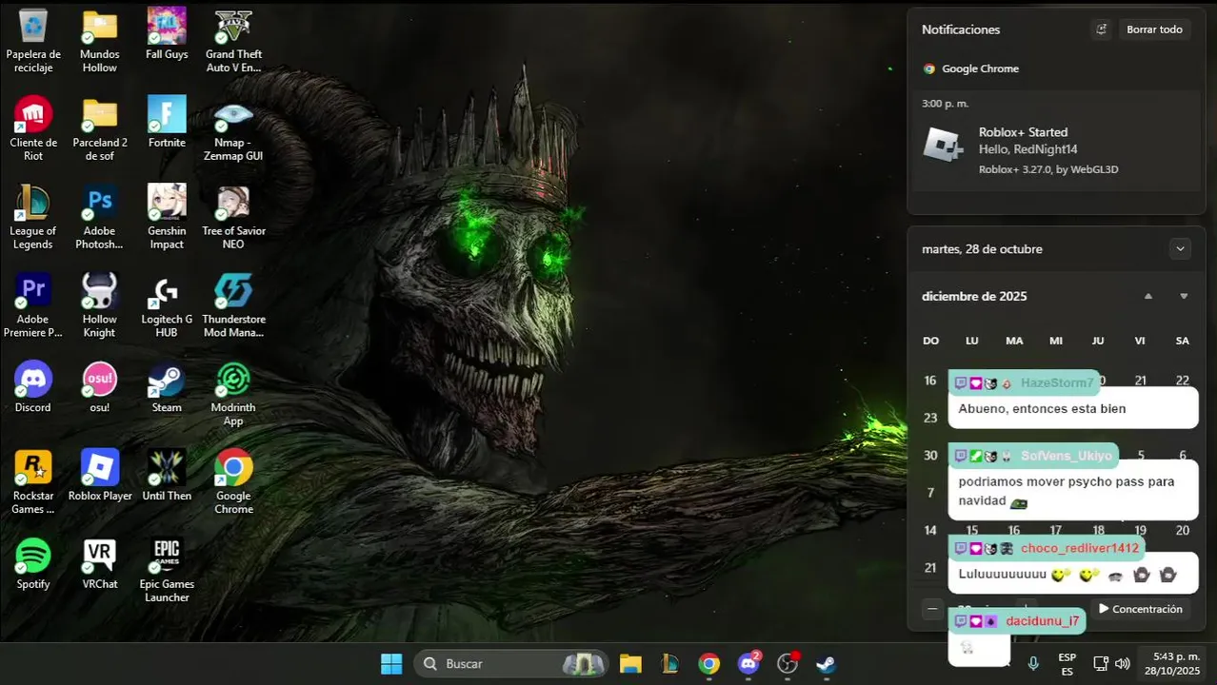Image resolution: width=1217 pixels, height=685 pixels.
Task: Select the Parceland 2 de sof folder
Action: pos(100,128)
